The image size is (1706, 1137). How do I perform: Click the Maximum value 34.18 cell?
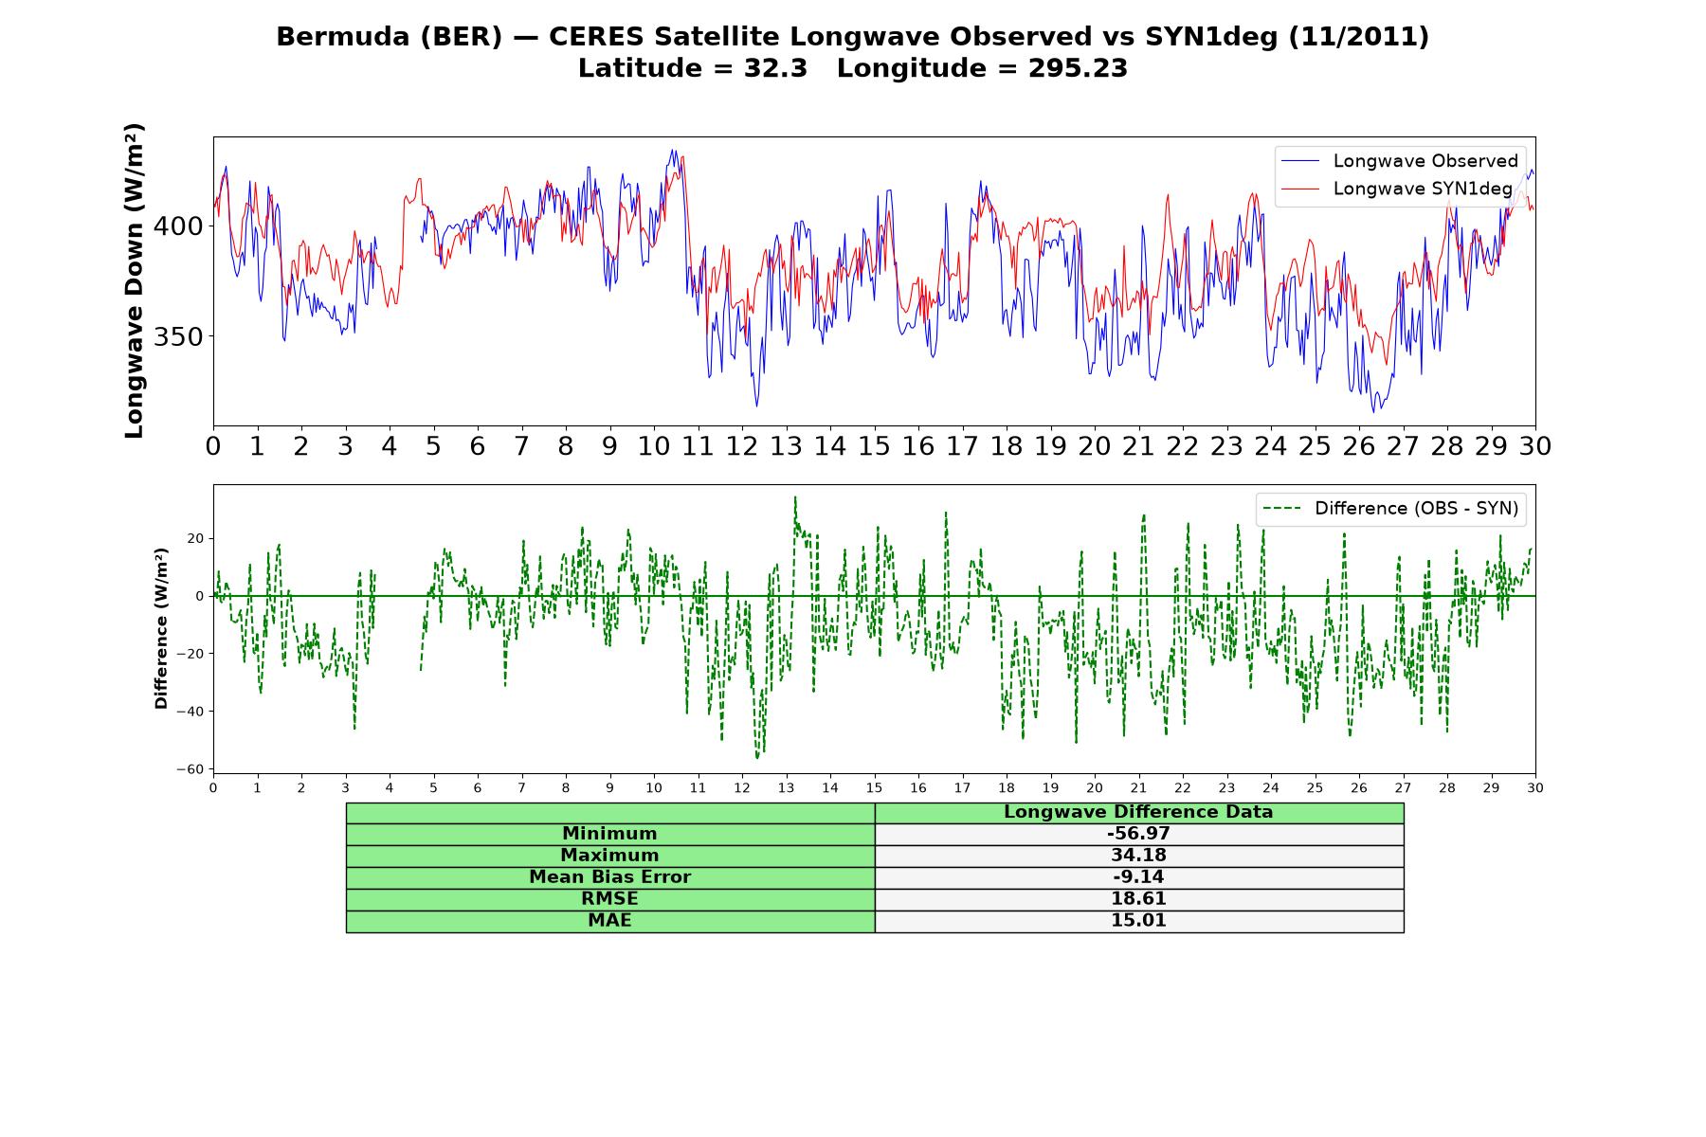(x=1139, y=856)
